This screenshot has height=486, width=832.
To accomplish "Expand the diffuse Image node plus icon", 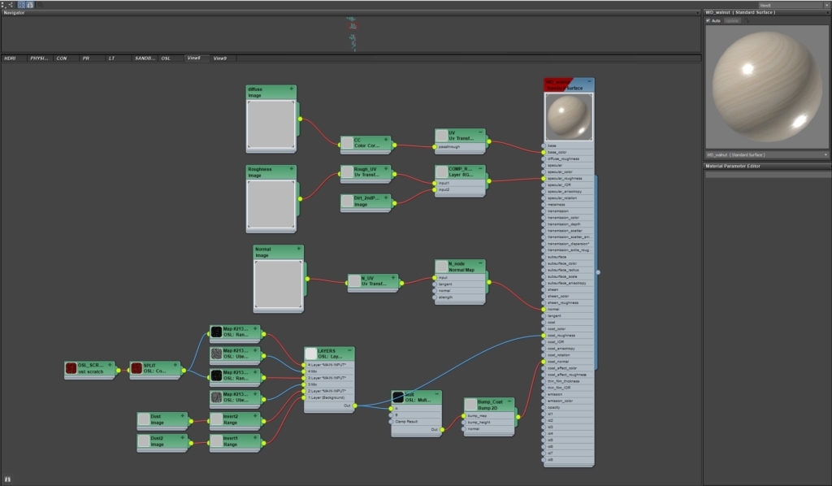I will point(292,89).
